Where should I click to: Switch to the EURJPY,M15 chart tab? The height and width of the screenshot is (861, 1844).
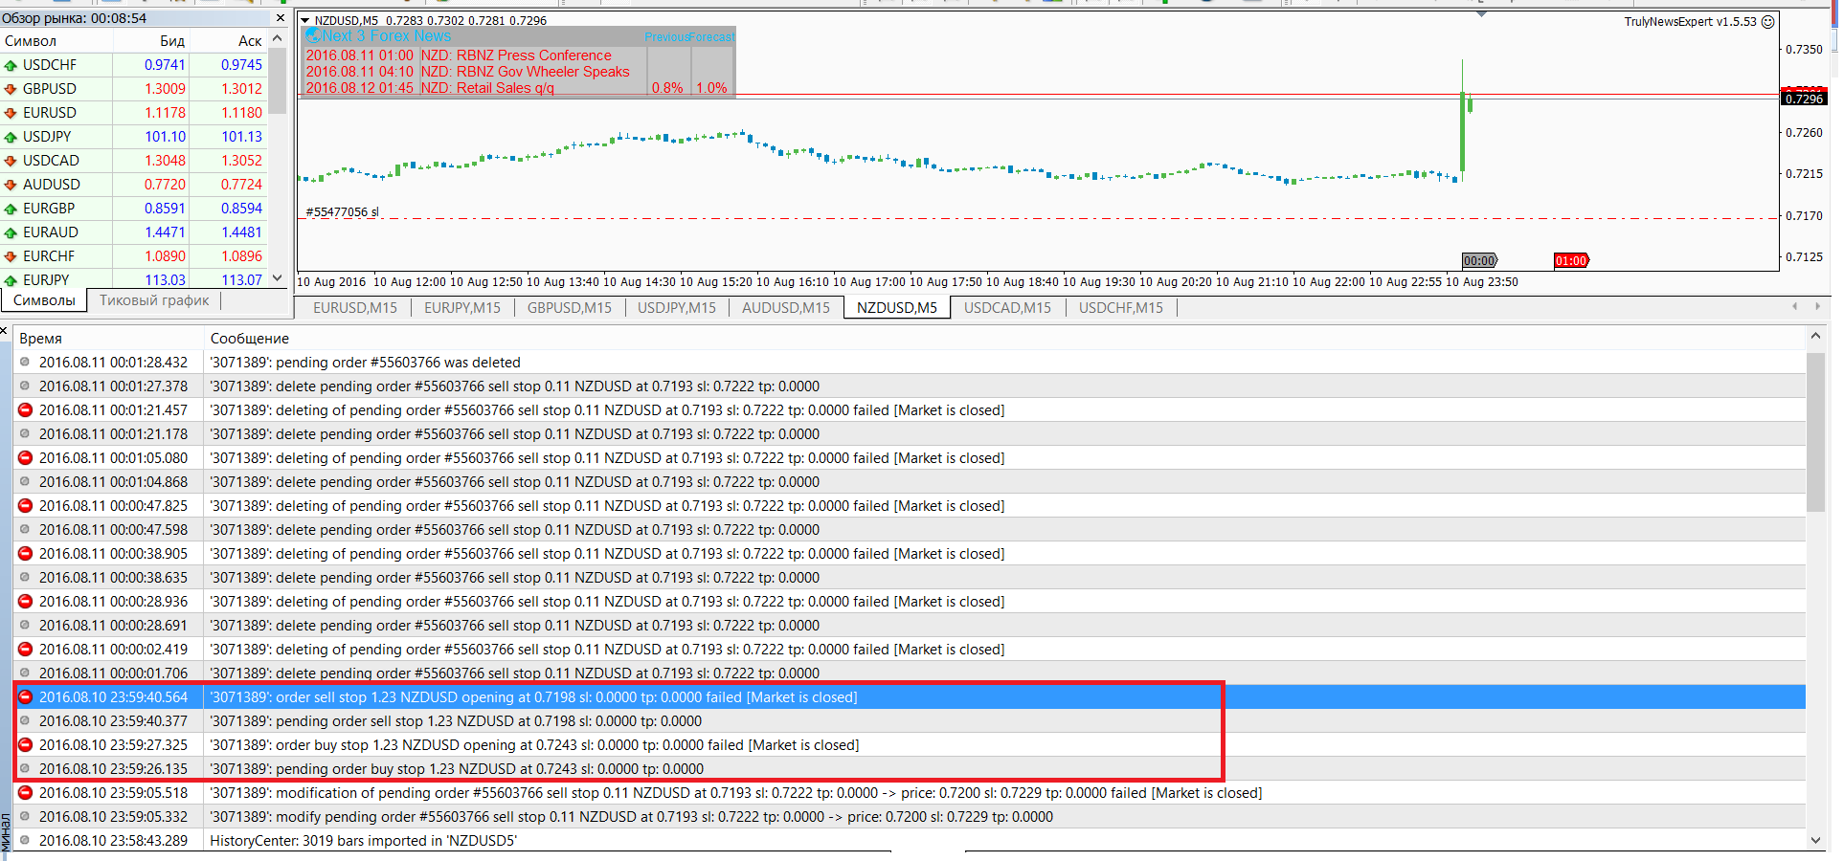coord(462,308)
